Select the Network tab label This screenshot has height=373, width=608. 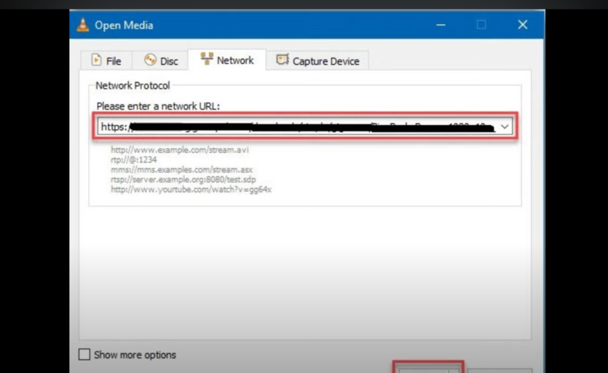click(235, 60)
